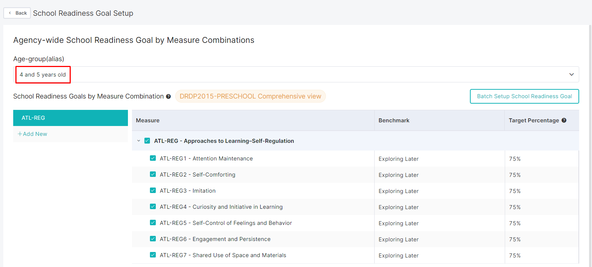The width and height of the screenshot is (592, 267).
Task: Click Exploring Later benchmark for ATL-REG1
Action: 398,159
